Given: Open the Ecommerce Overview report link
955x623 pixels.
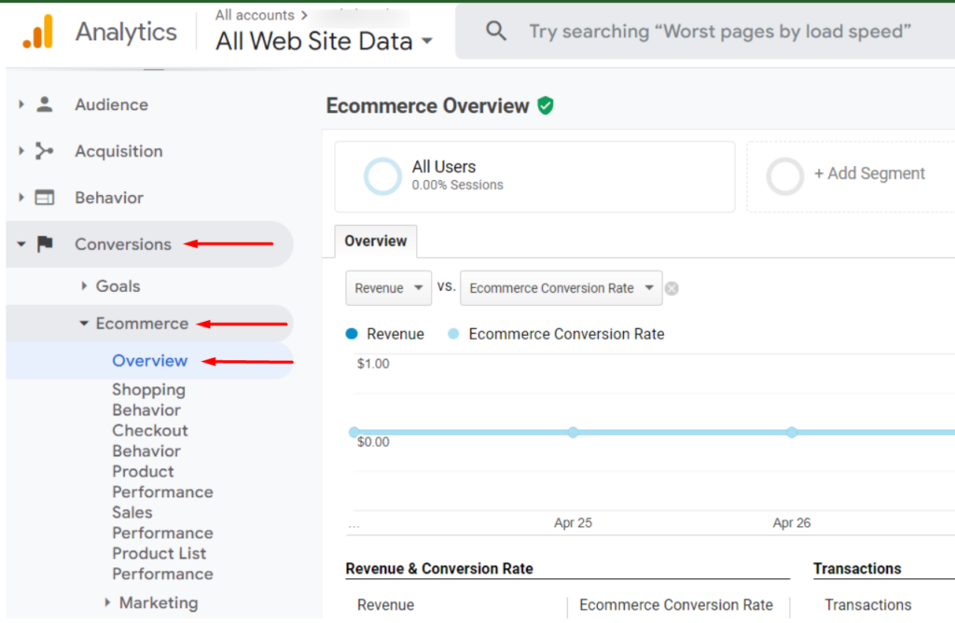Looking at the screenshot, I should point(150,361).
